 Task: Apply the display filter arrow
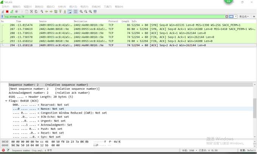[231, 17]
